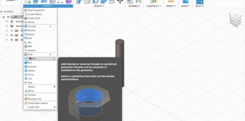This screenshot has width=245, height=121.
Task: Click the Mirror icon in the menu
Action: tap(26, 91)
